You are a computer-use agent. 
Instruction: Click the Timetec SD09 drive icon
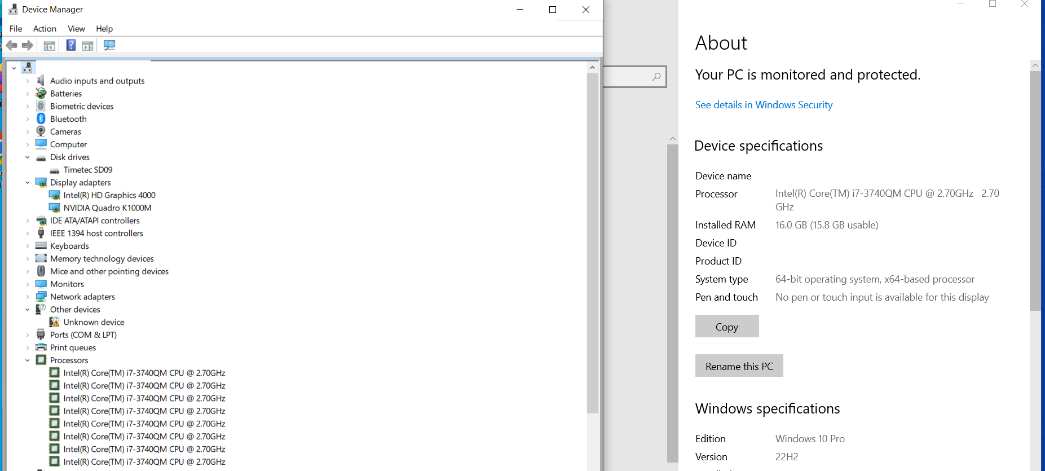pyautogui.click(x=54, y=170)
